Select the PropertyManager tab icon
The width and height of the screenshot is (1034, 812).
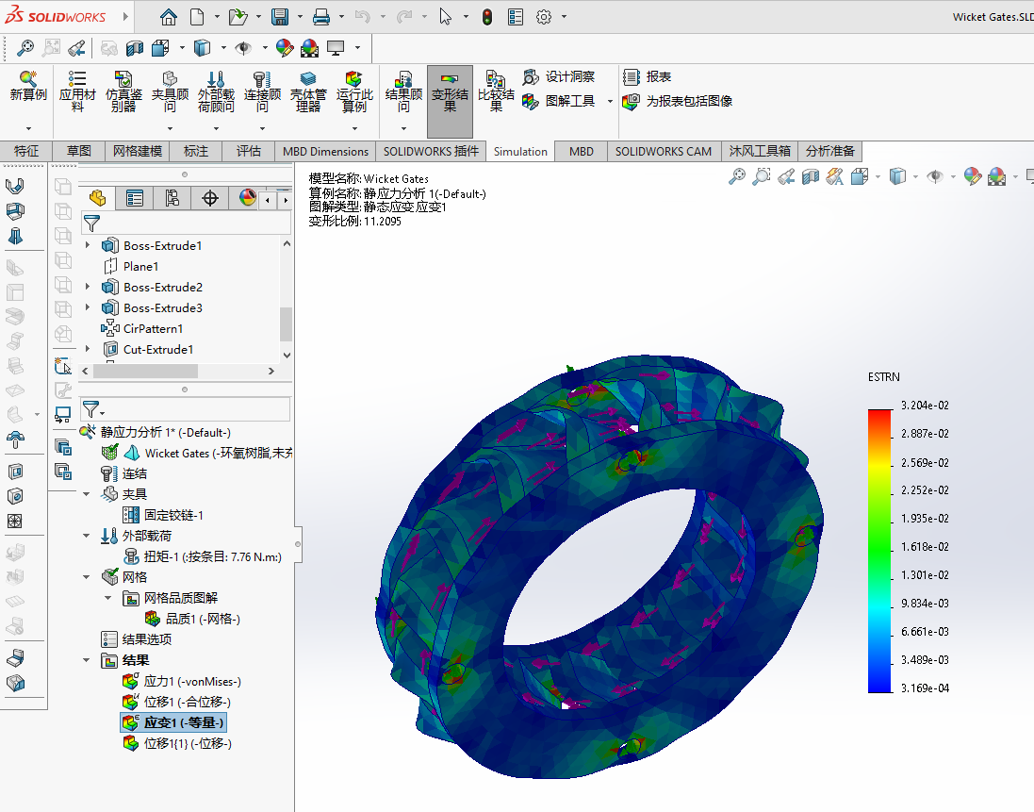(135, 198)
